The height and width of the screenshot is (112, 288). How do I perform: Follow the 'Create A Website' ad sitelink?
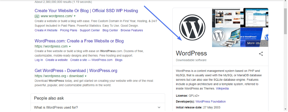(46, 30)
